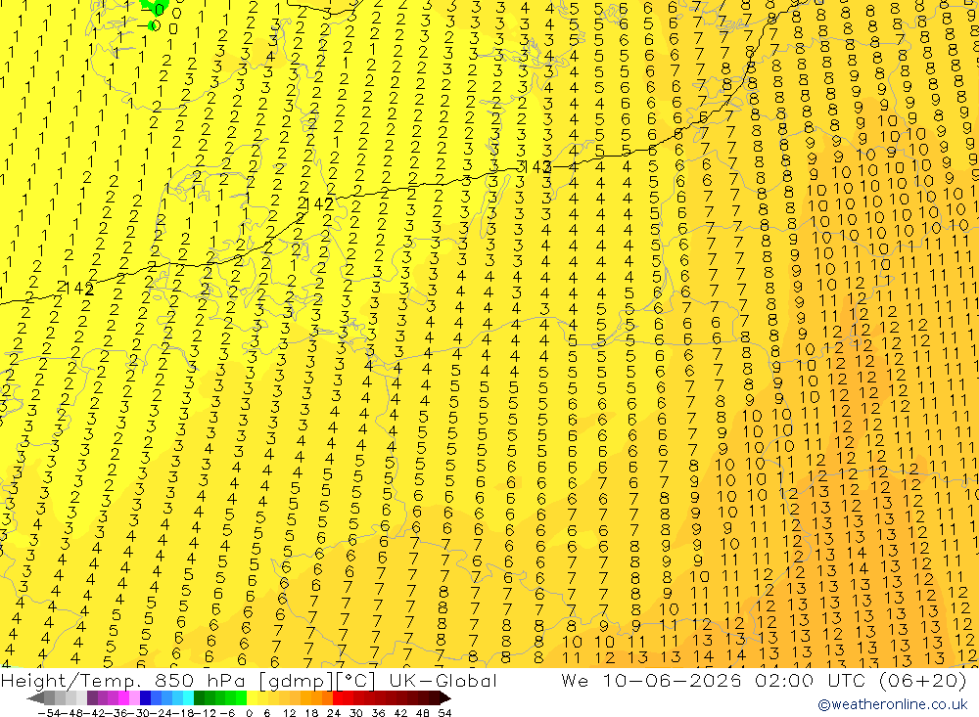Select the dark purple legend swatch above -42
This screenshot has width=979, height=717.
92,697
